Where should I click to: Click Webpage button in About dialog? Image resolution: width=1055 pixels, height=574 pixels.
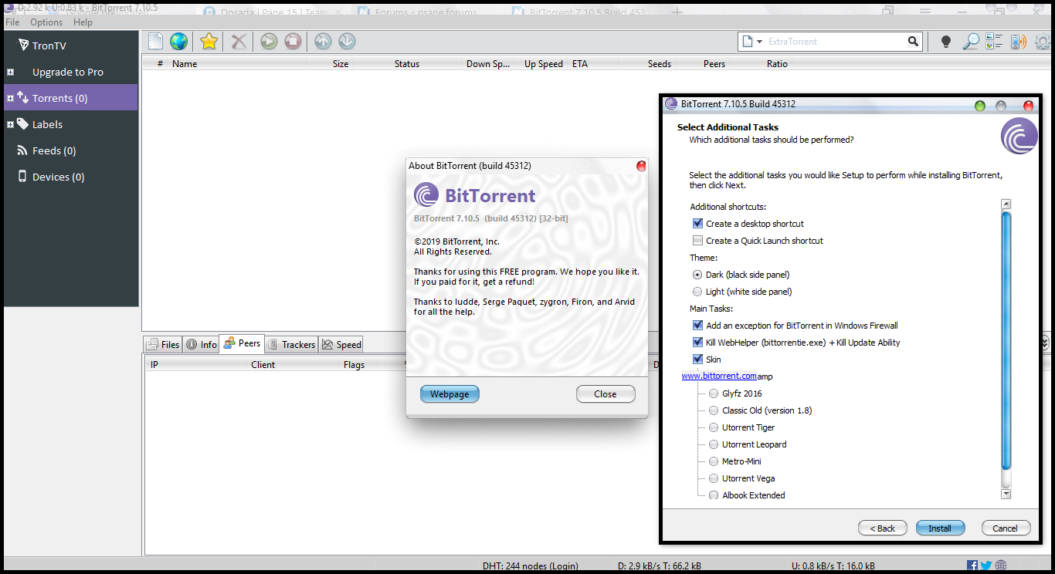[x=449, y=393]
